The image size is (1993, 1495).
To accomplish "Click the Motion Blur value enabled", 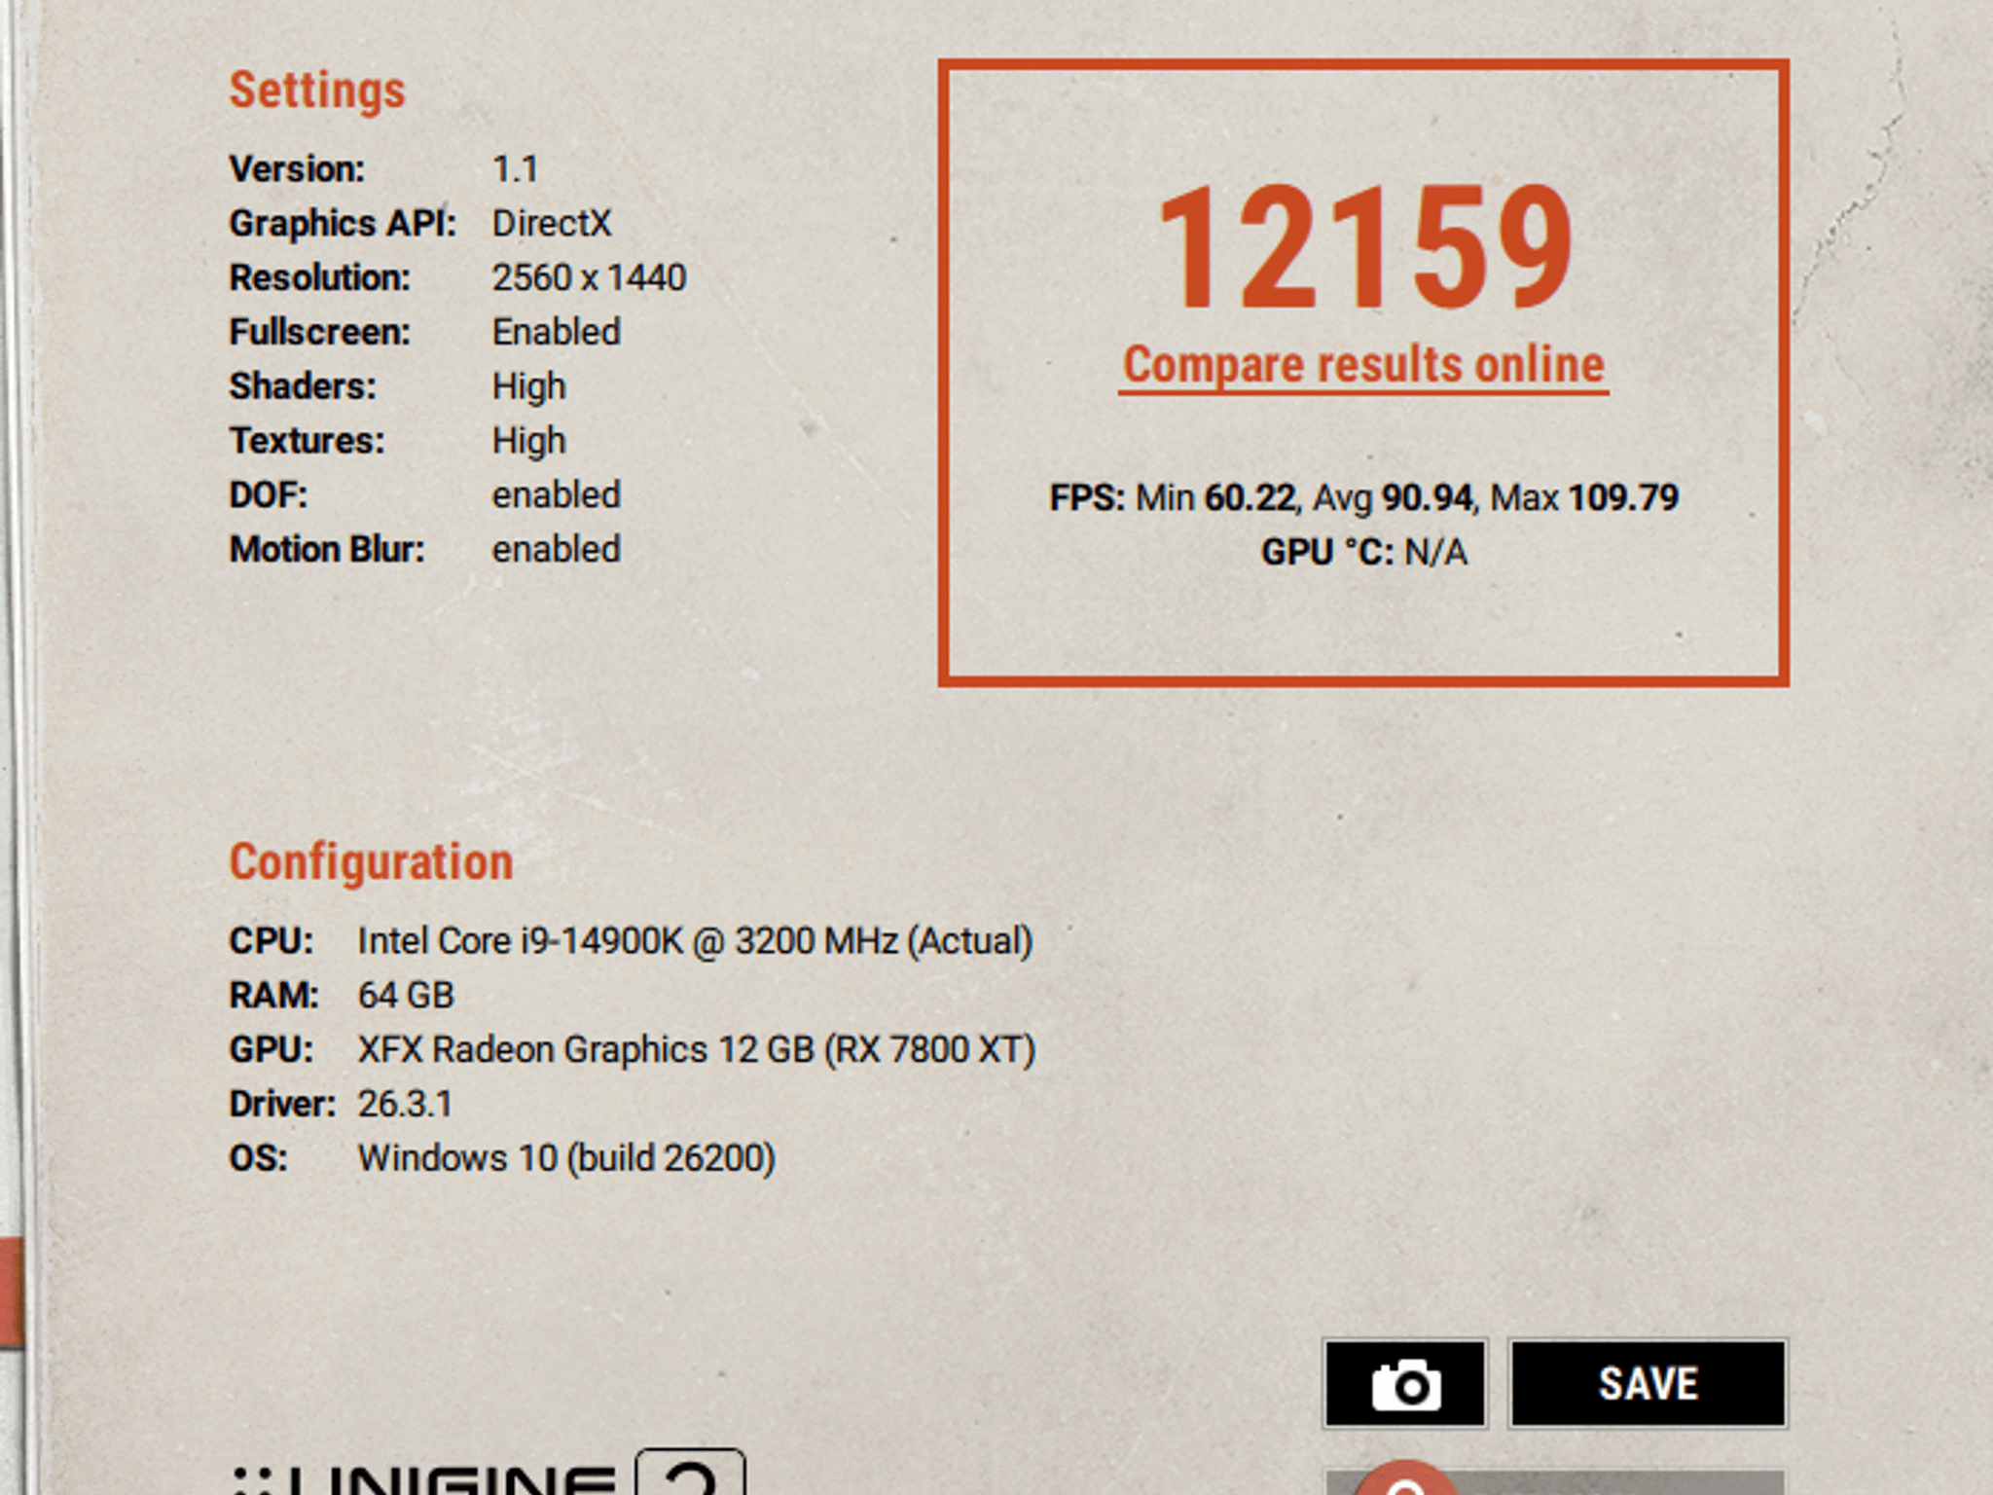I will (x=556, y=550).
